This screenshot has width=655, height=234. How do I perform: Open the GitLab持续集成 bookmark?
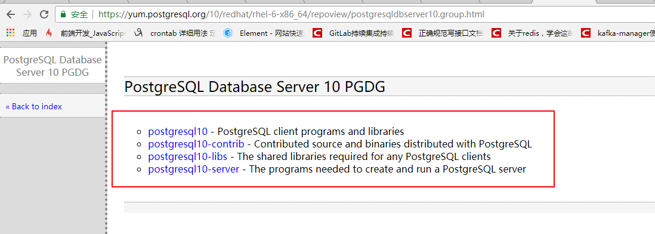pos(354,33)
